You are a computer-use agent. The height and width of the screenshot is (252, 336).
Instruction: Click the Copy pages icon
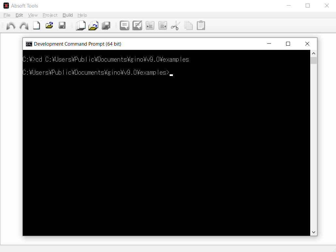[x=188, y=26]
